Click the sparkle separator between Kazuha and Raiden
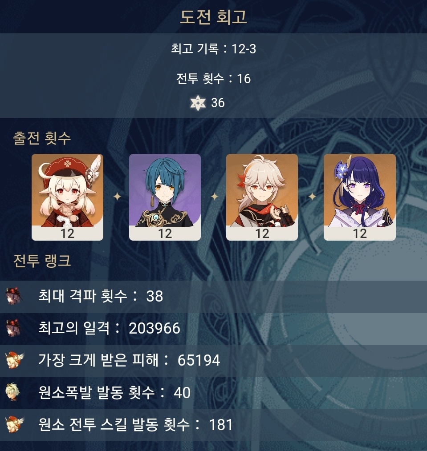This screenshot has width=427, height=451. pos(312,197)
